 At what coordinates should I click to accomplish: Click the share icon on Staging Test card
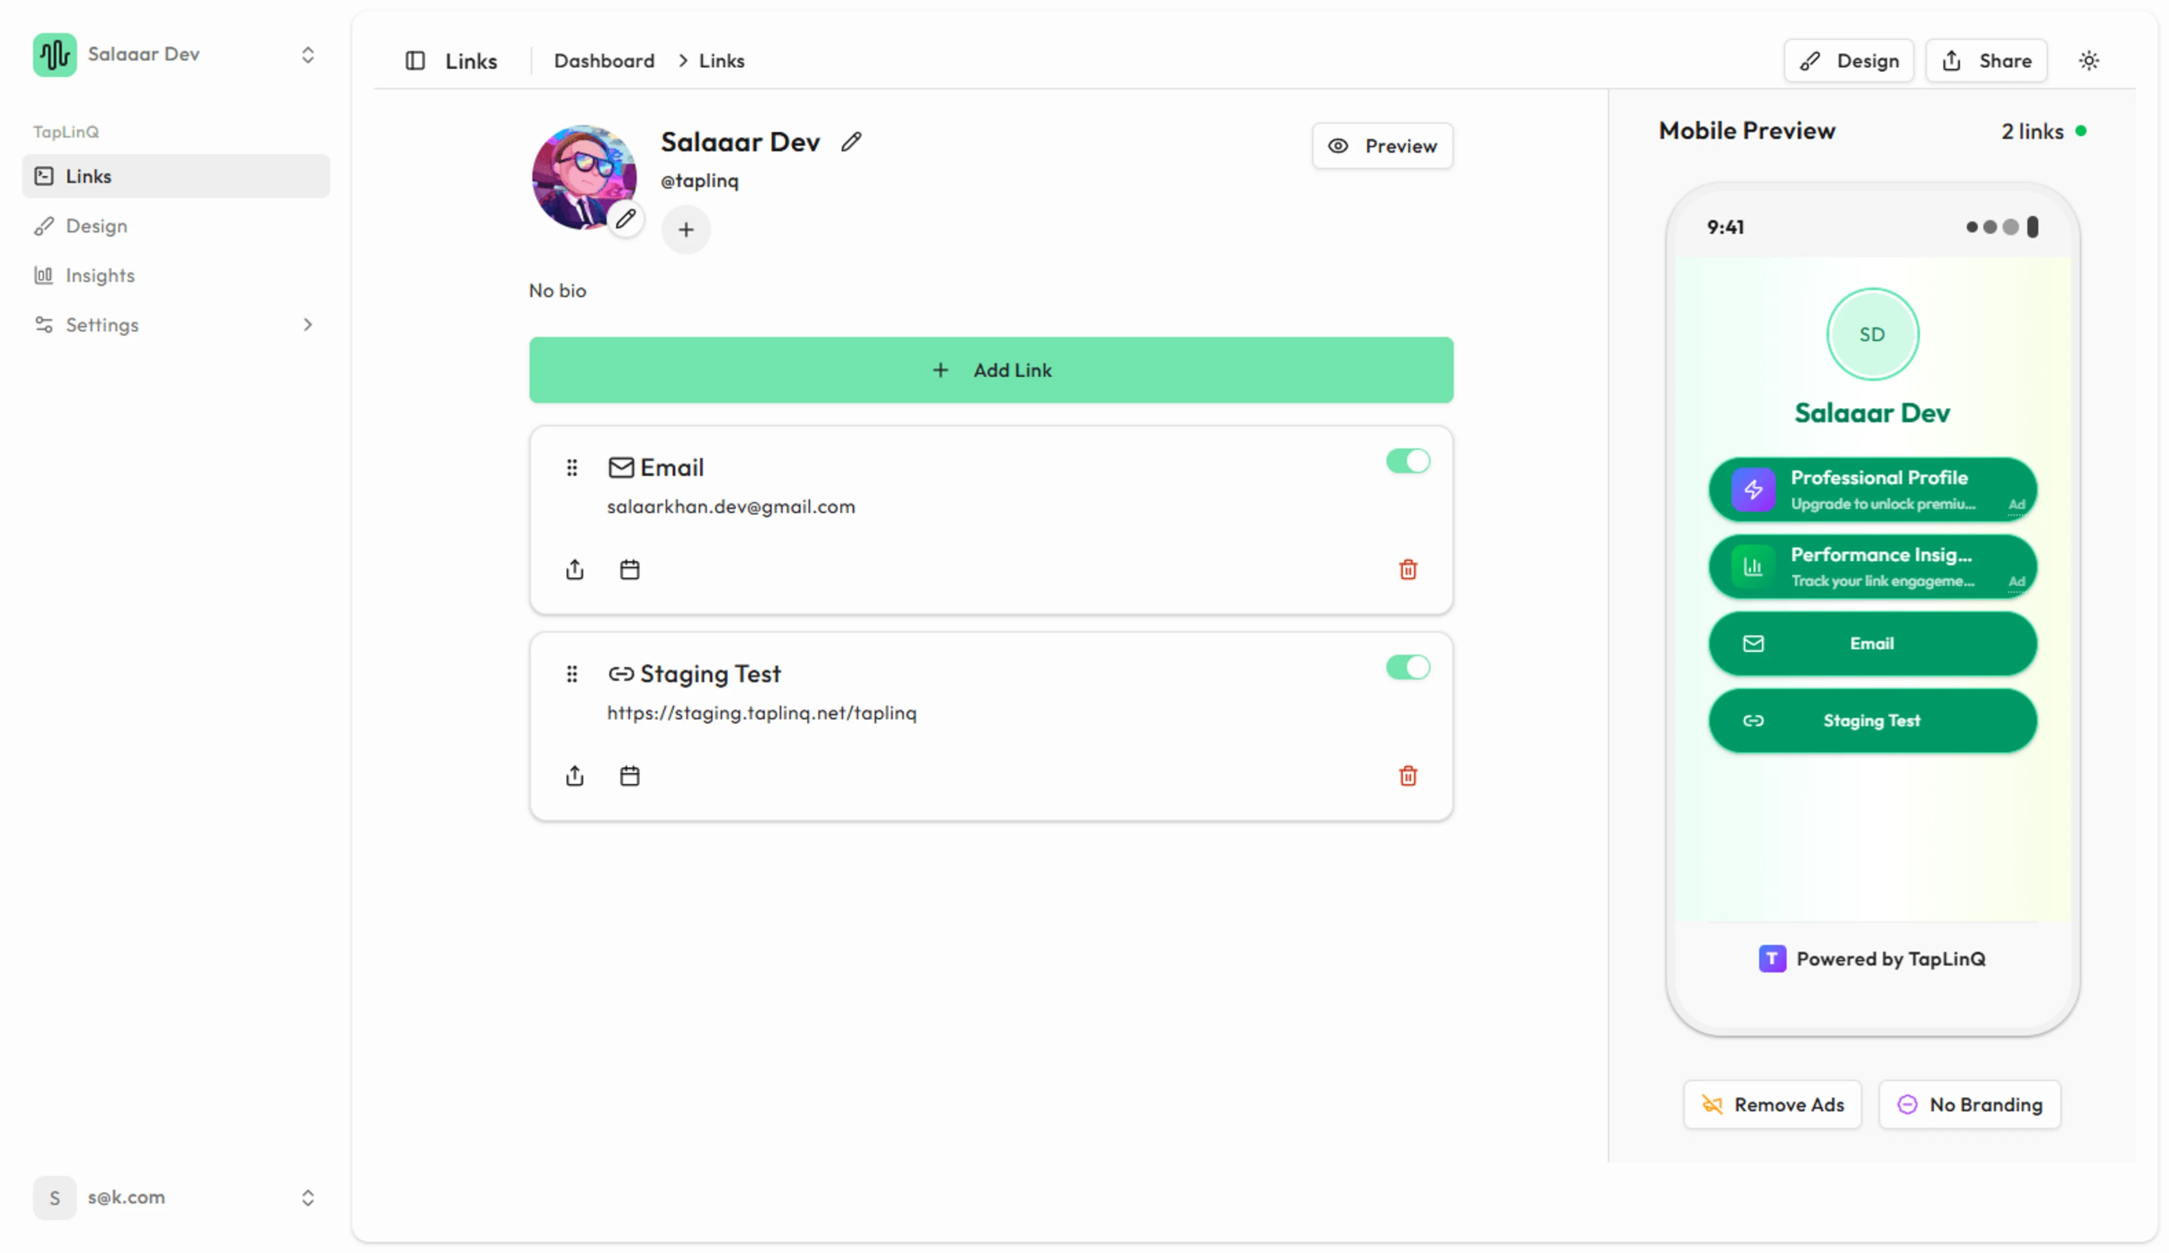(x=575, y=776)
